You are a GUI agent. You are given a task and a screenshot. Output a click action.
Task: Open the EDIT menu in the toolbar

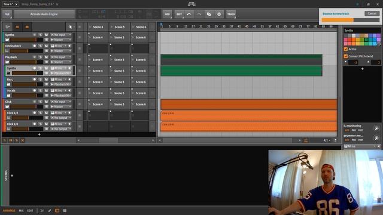[179, 14]
